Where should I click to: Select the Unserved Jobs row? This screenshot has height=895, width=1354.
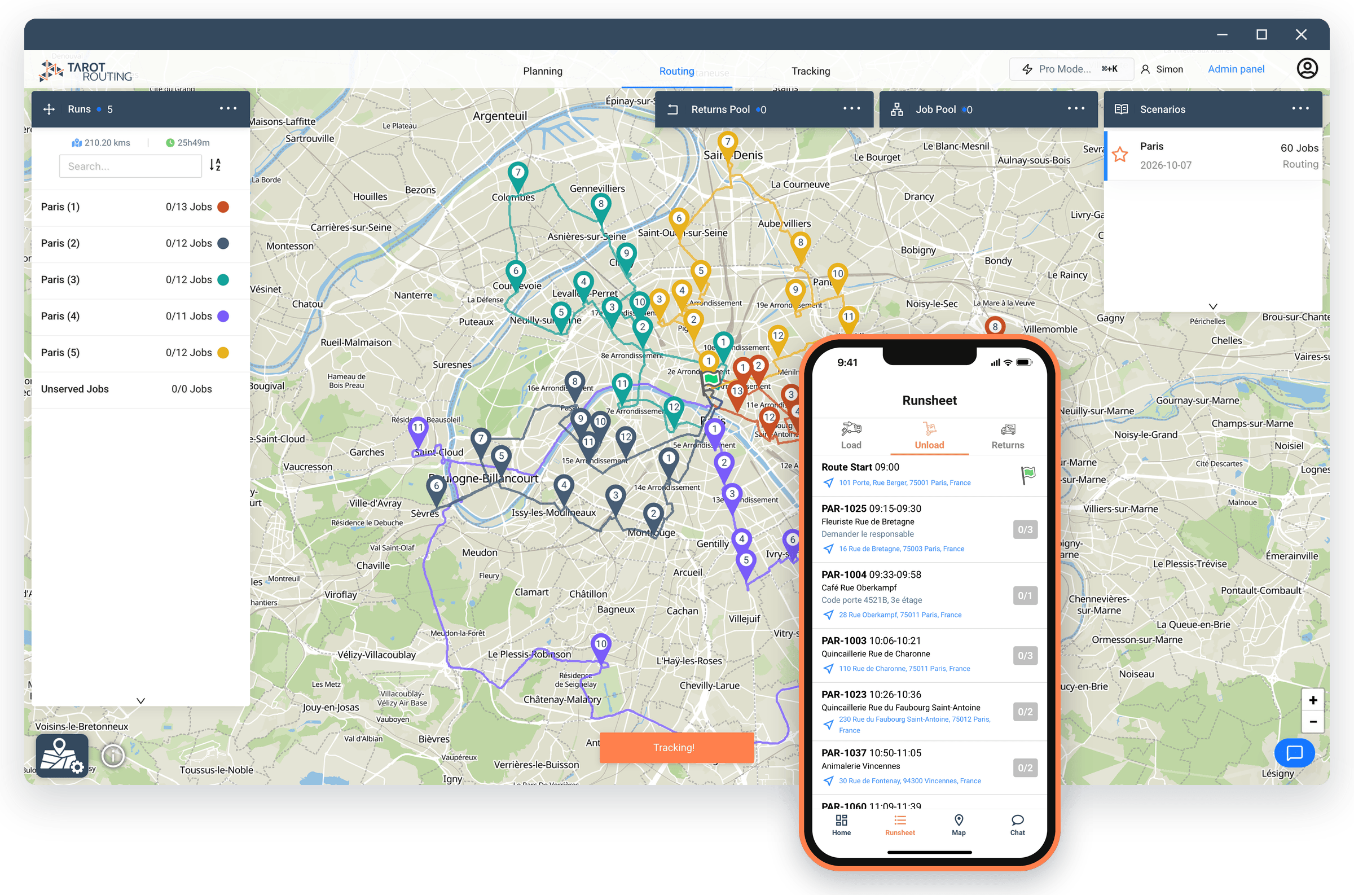[140, 389]
